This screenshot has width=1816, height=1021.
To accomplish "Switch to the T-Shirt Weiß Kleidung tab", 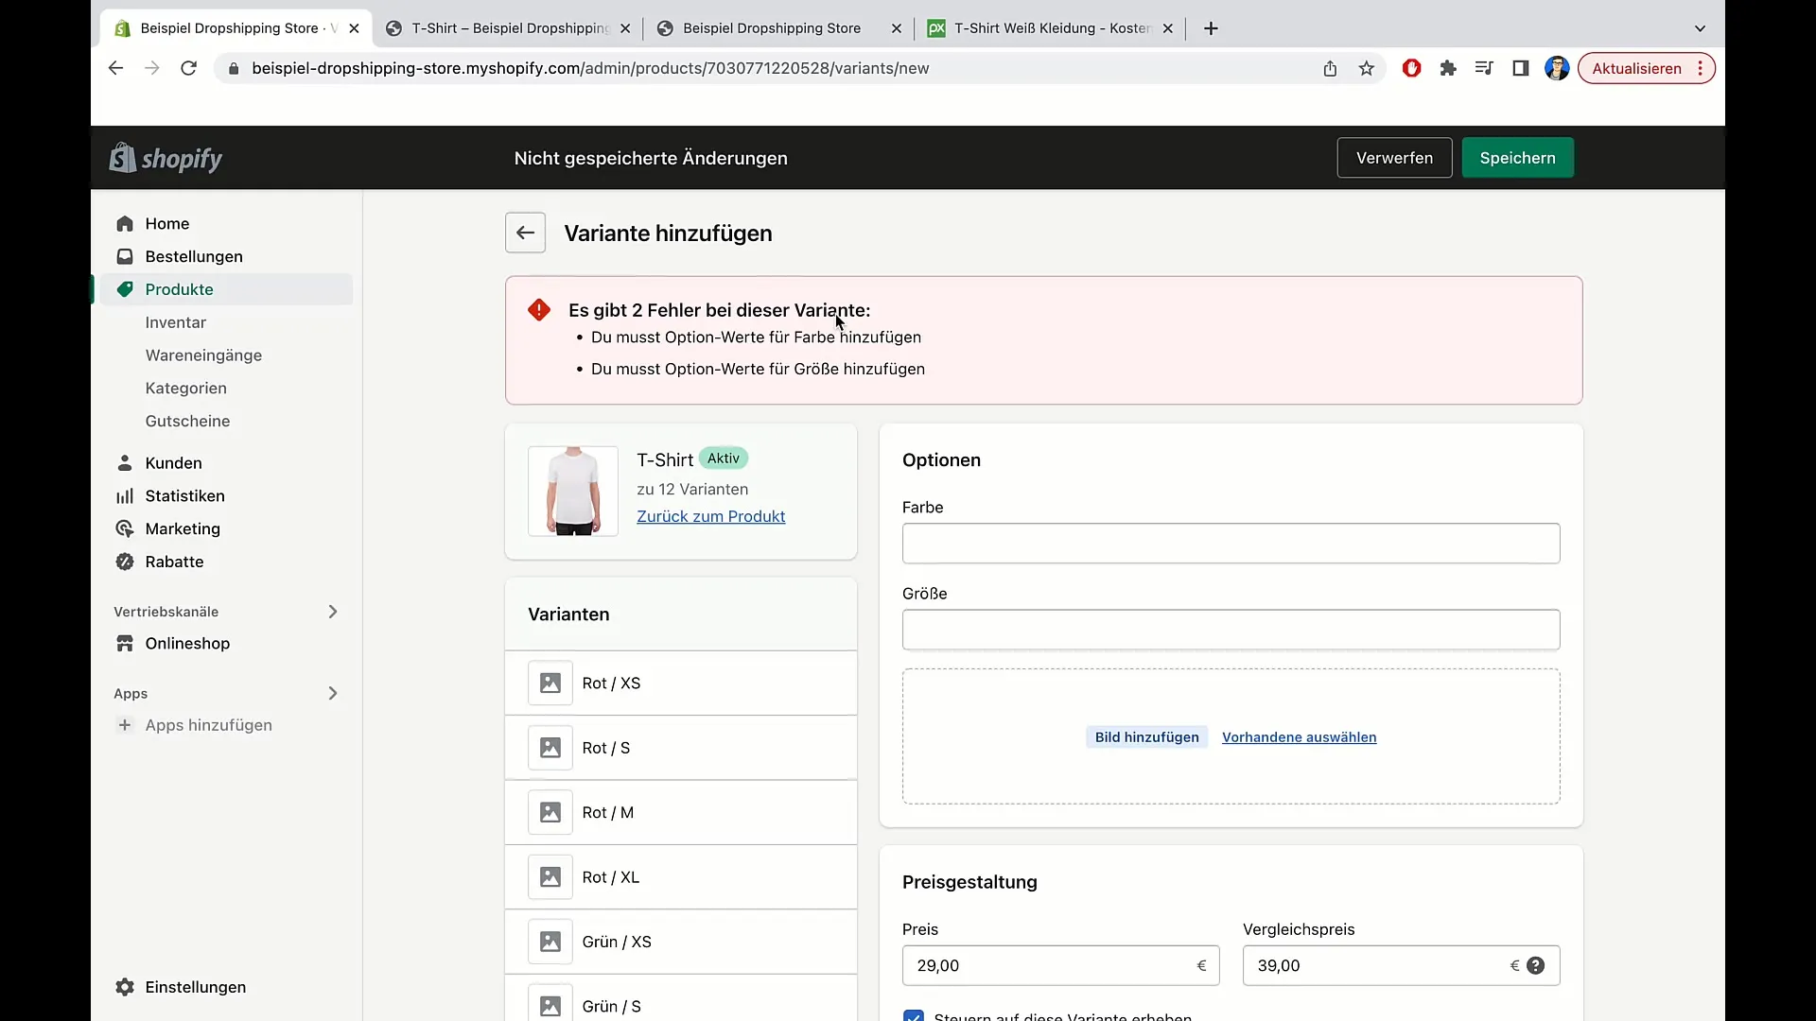I will tap(1050, 28).
